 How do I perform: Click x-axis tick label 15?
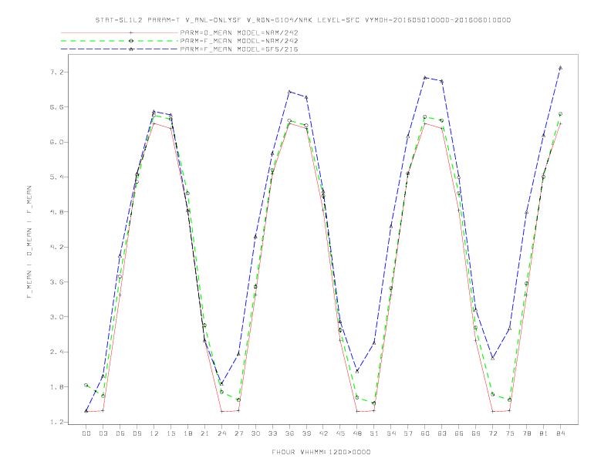170,433
